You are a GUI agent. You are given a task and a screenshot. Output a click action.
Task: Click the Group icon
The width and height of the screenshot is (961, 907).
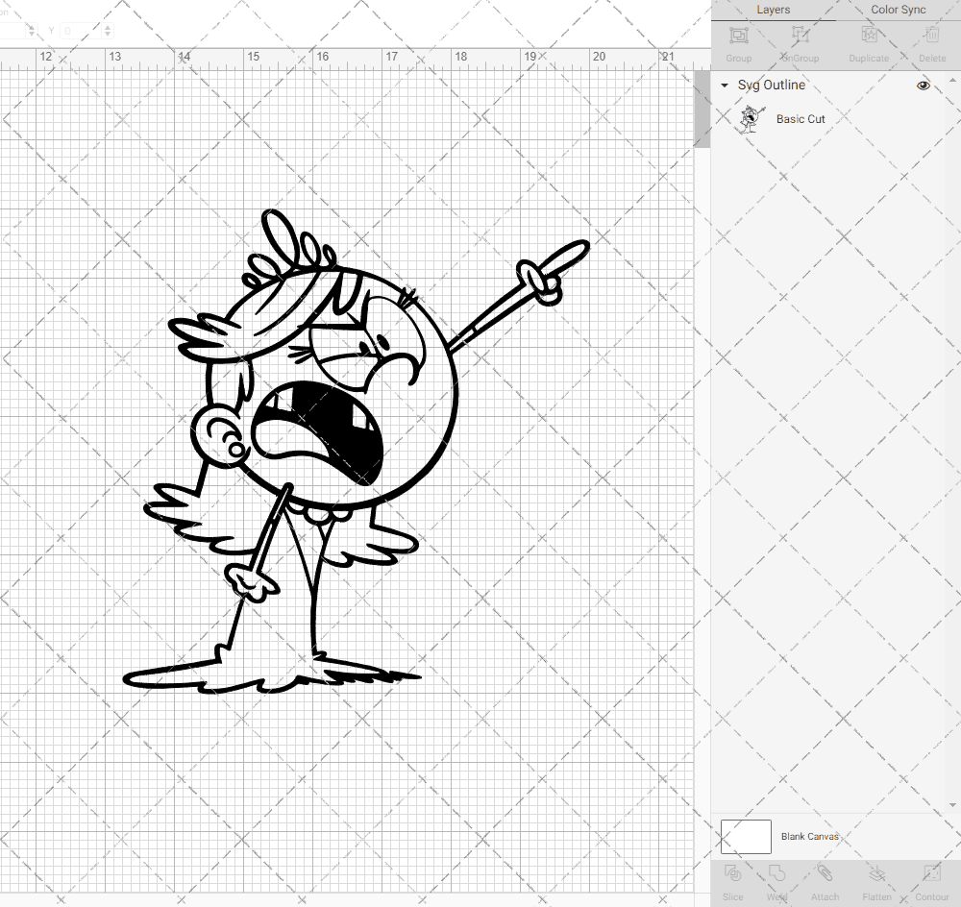738,37
